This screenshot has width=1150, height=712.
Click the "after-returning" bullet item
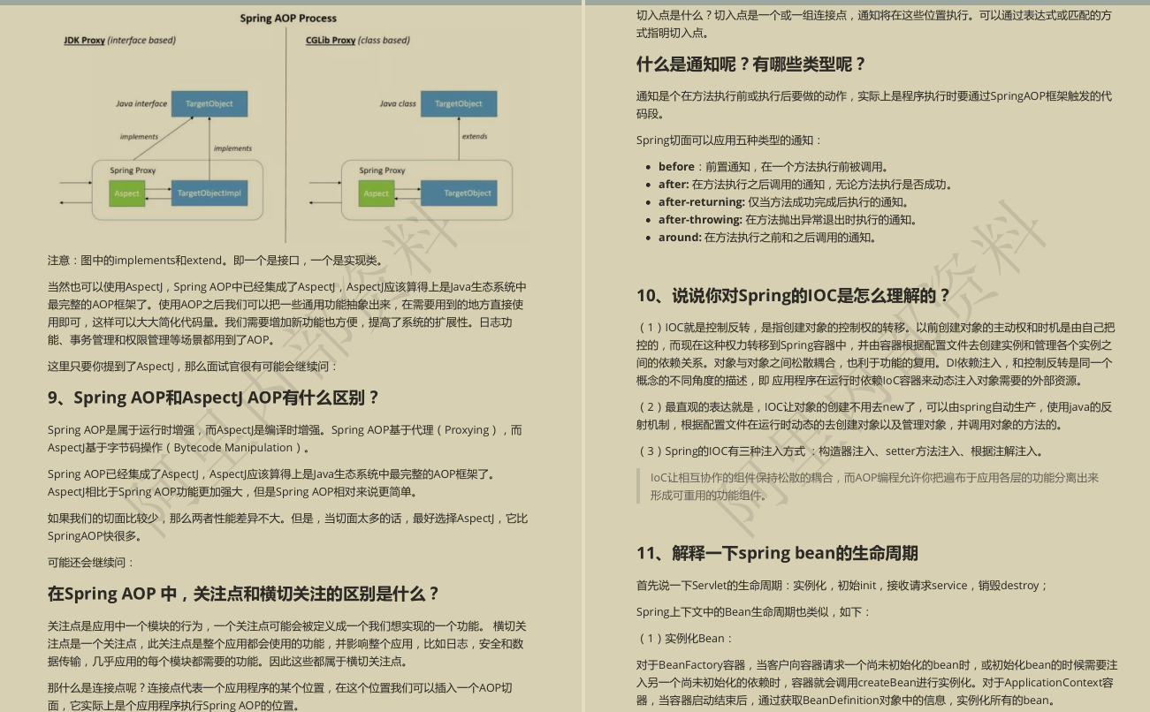pos(784,202)
